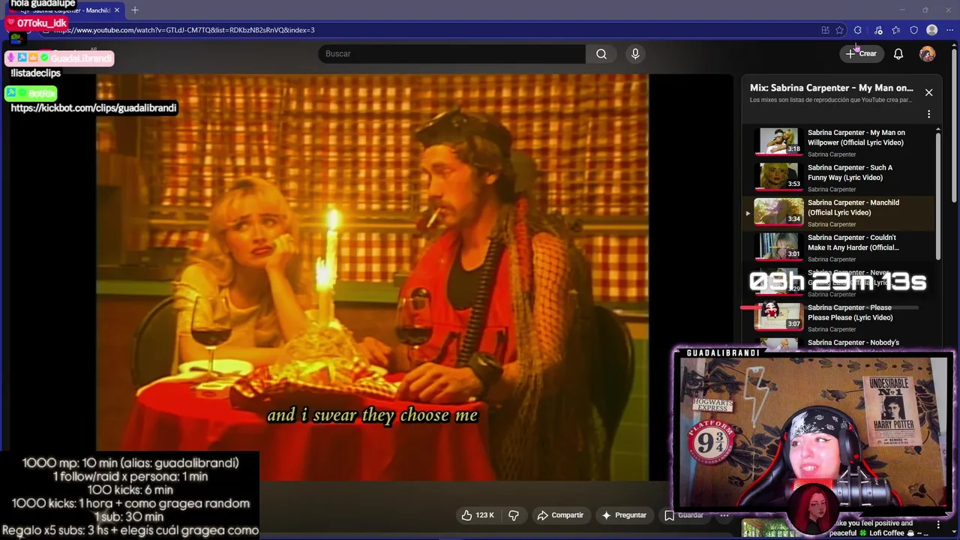
Task: Open the YouTube account avatar menu
Action: (928, 54)
